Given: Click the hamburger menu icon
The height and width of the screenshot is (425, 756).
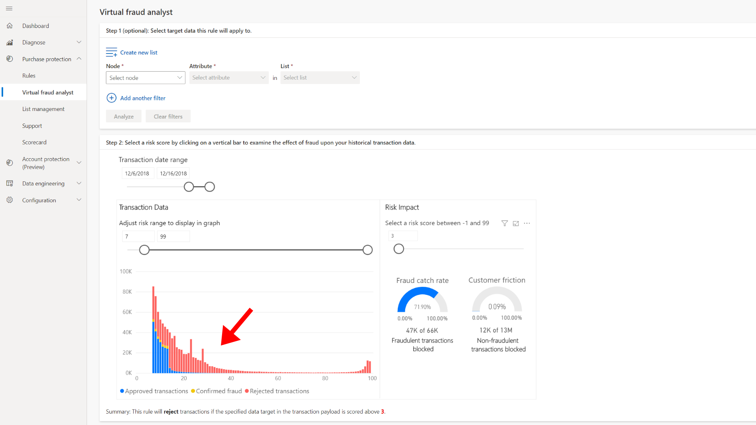Looking at the screenshot, I should pos(9,8).
